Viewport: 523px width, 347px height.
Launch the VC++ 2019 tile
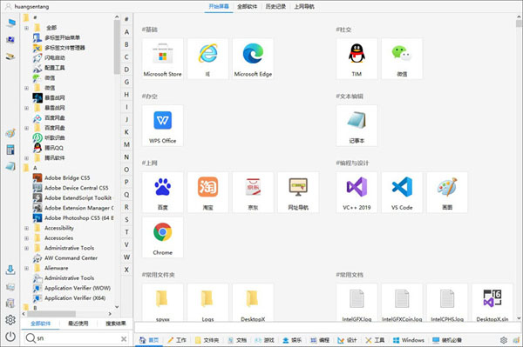coord(357,192)
